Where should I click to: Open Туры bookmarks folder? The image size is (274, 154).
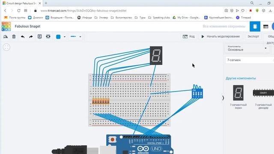(140, 18)
